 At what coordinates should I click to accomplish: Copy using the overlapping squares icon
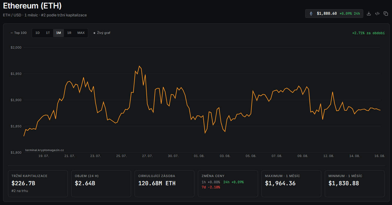pyautogui.click(x=386, y=14)
